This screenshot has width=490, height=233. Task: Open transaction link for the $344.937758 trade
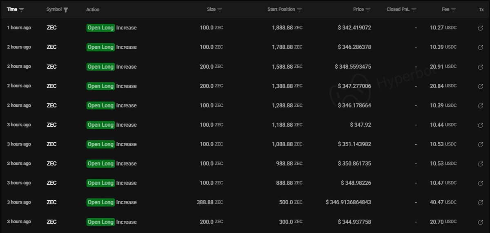pyautogui.click(x=481, y=222)
